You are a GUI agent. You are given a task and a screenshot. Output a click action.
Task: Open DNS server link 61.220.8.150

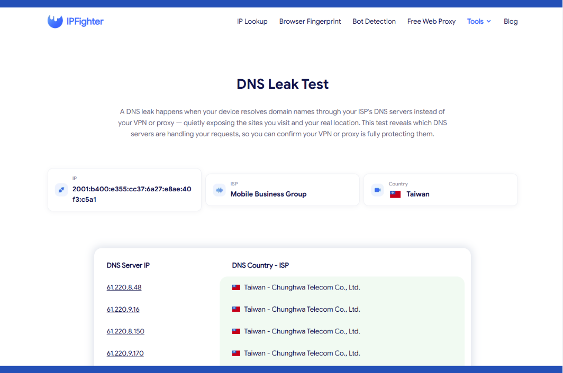point(125,331)
